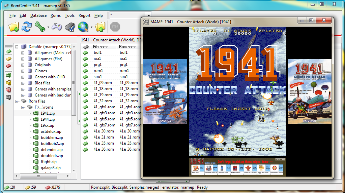Toggle the yellow chip filter in left strip

[x=8, y=59]
